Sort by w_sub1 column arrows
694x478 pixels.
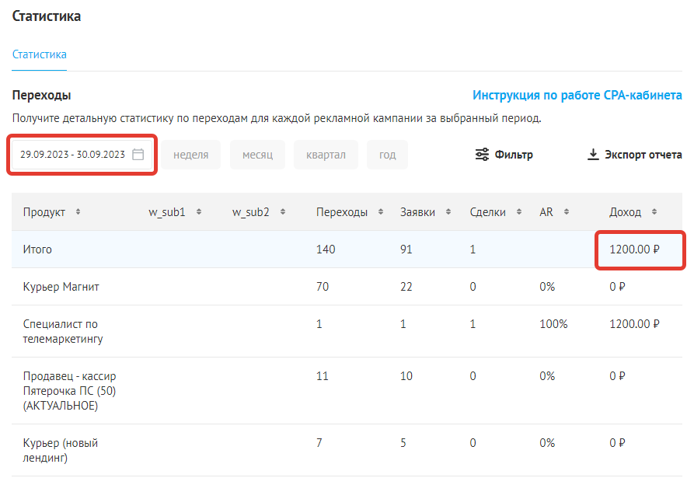199,211
